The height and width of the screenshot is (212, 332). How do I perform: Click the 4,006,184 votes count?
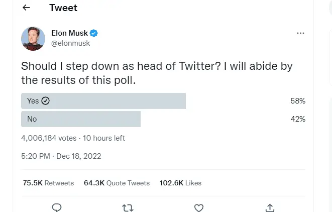pos(49,138)
